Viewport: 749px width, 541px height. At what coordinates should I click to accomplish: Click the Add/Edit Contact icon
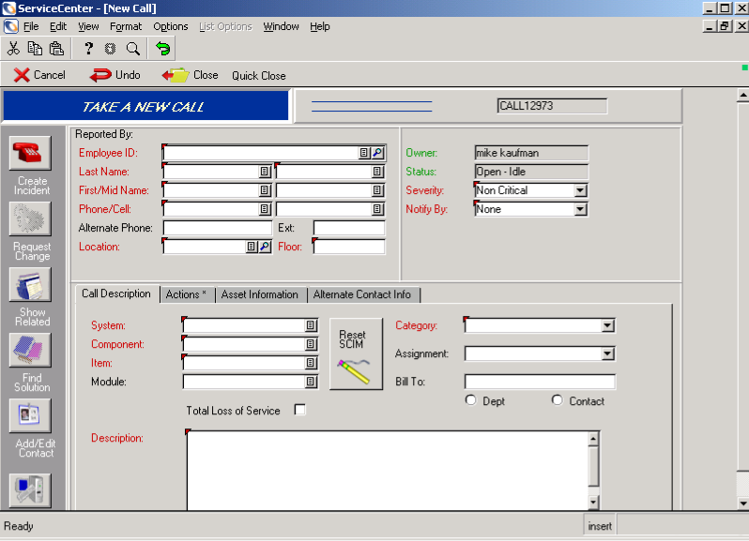30,415
